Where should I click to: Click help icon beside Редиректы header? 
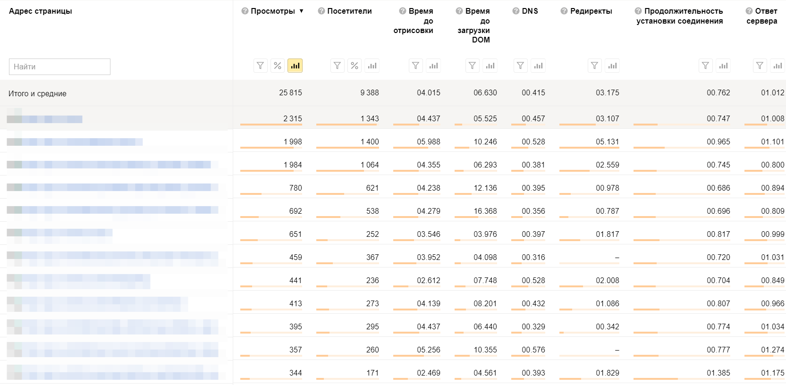click(x=564, y=11)
